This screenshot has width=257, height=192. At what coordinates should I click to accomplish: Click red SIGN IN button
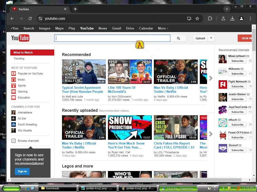(245, 38)
